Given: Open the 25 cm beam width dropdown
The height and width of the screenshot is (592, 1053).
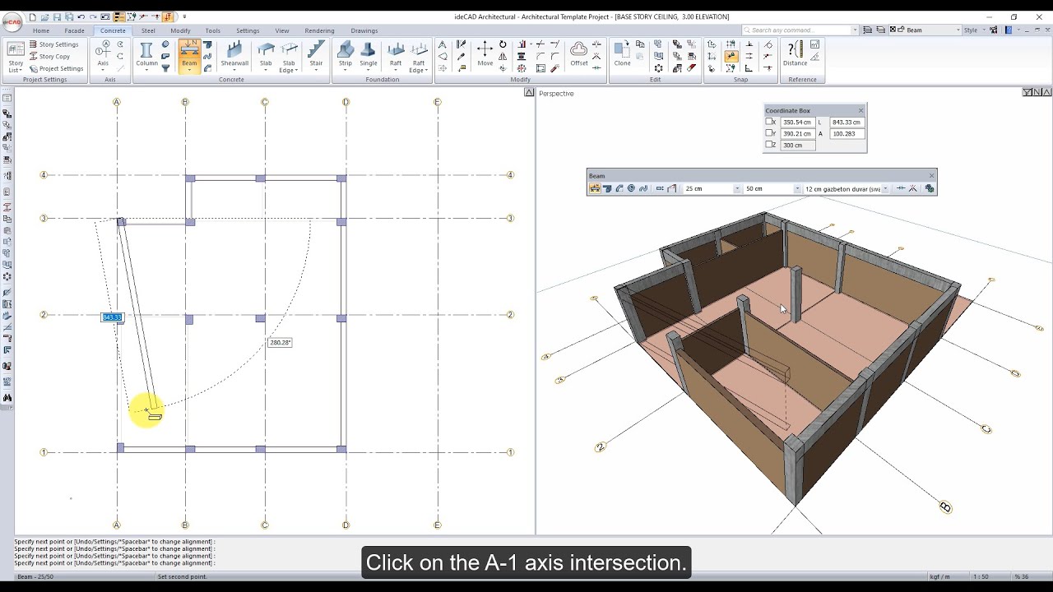Looking at the screenshot, I should (737, 189).
